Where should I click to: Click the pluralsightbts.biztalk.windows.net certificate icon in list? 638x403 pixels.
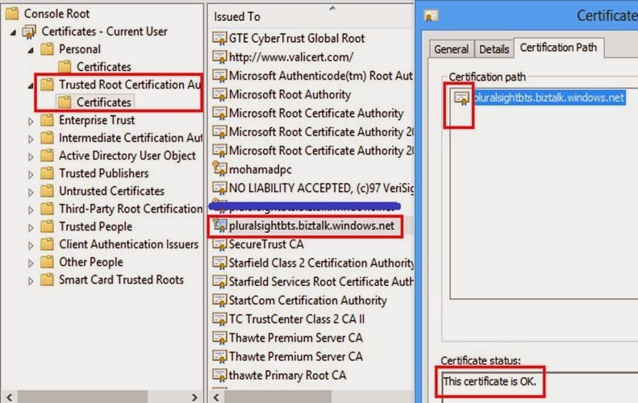pos(219,226)
